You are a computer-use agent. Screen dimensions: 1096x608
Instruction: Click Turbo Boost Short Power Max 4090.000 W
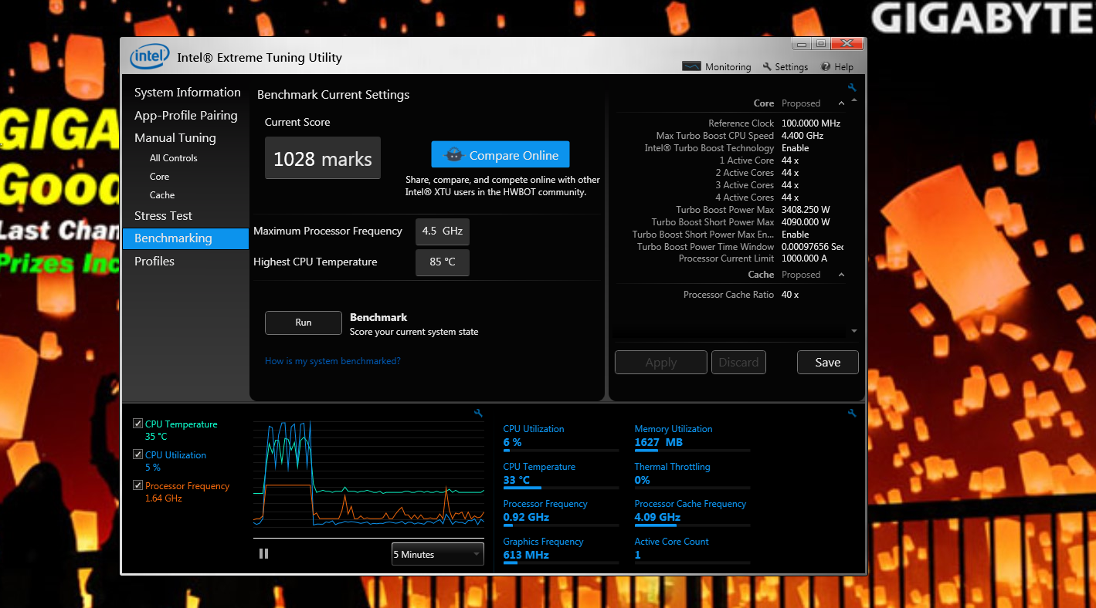pos(806,222)
